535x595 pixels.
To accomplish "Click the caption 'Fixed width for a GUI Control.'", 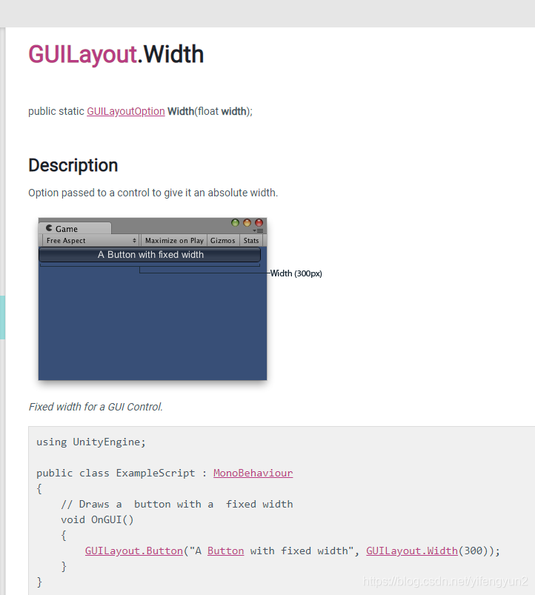I will pos(96,407).
